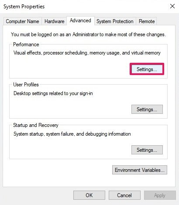Image resolution: width=179 pixels, height=205 pixels.
Task: Click the Apply button
Action: tap(160, 195)
